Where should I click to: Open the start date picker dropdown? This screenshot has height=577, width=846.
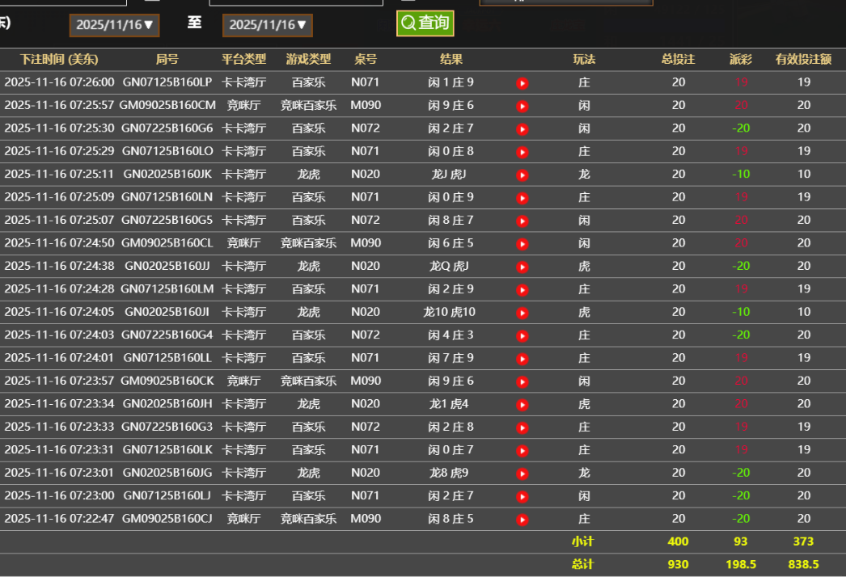pos(113,25)
